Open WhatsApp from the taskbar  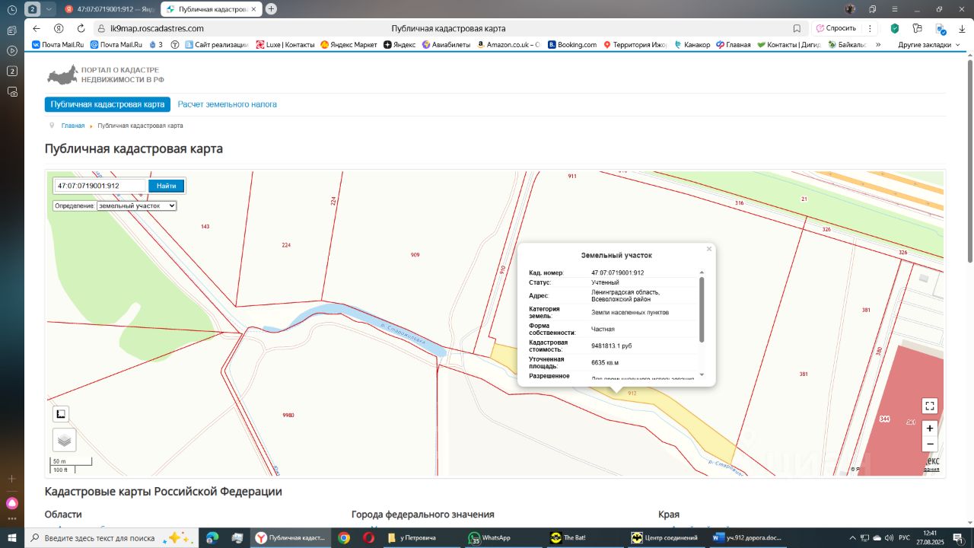coord(491,537)
